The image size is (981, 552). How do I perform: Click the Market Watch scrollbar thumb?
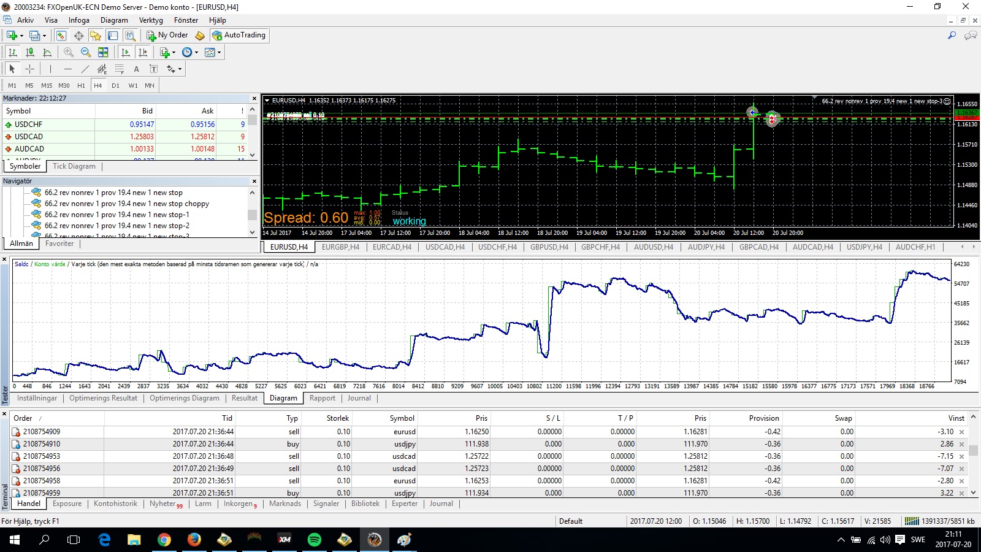tap(252, 120)
